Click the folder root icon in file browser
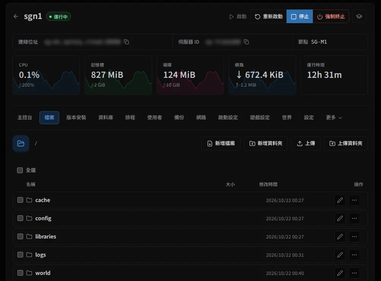Image resolution: width=381 pixels, height=281 pixels. [21, 144]
